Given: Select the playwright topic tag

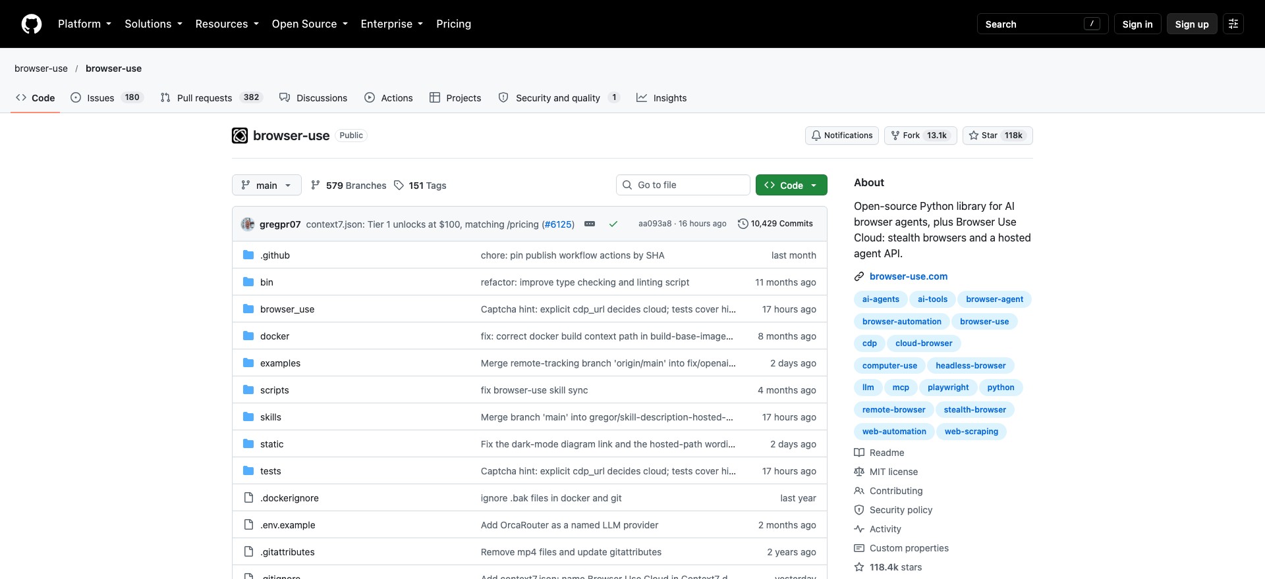Looking at the screenshot, I should coord(948,388).
